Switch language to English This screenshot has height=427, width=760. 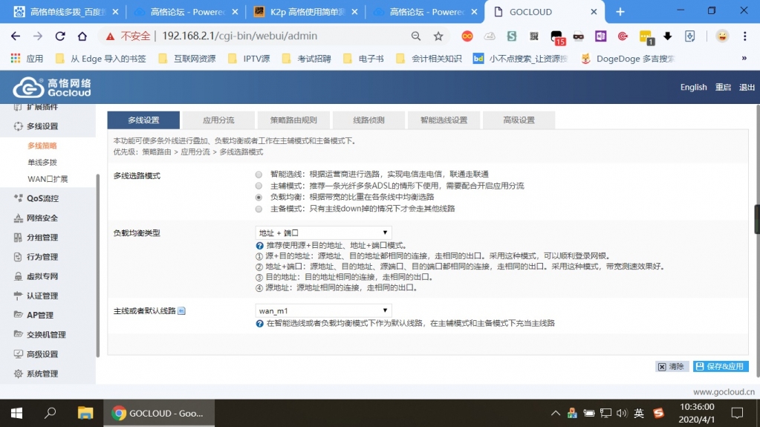(x=693, y=87)
